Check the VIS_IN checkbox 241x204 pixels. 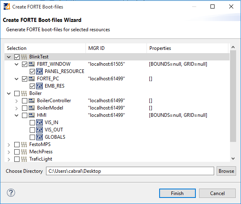click(32, 122)
